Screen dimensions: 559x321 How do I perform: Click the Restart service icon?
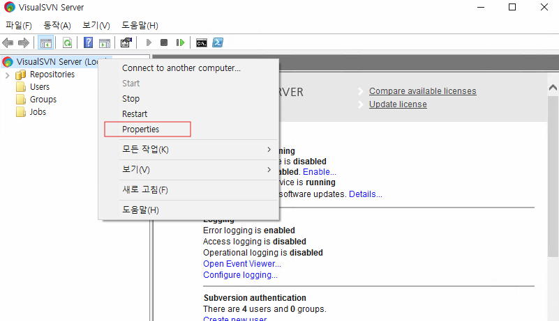tap(180, 42)
